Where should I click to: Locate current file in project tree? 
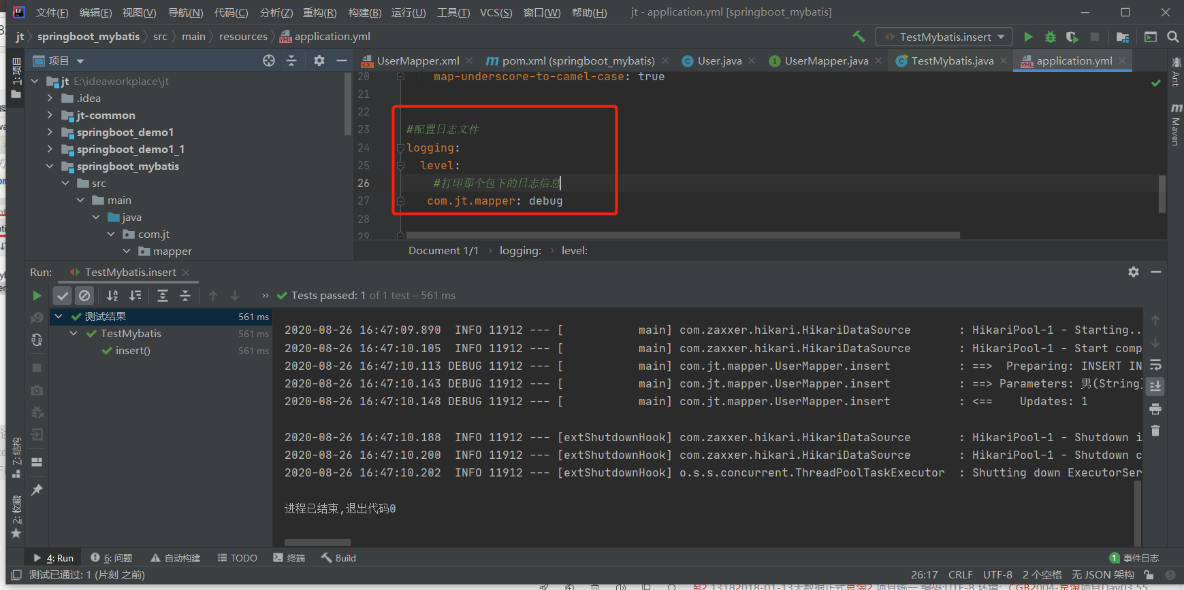[269, 60]
